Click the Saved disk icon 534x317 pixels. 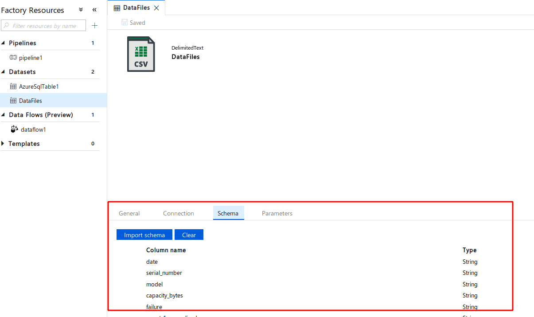coord(125,23)
